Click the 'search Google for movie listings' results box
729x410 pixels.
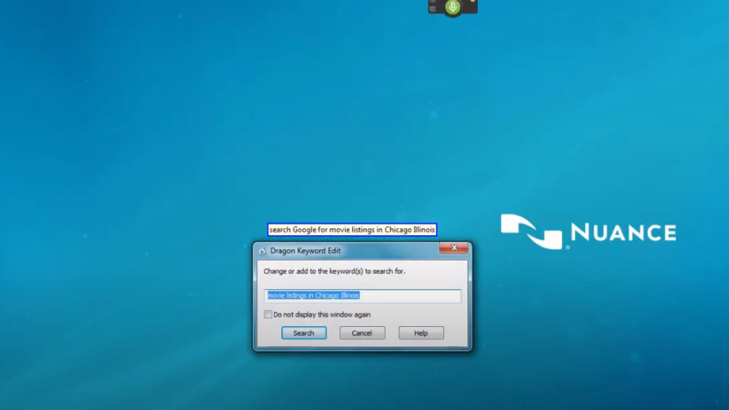352,230
